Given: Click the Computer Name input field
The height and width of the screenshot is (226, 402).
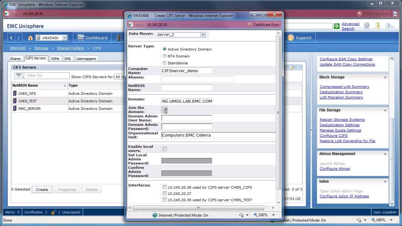Looking at the screenshot, I should (187, 71).
